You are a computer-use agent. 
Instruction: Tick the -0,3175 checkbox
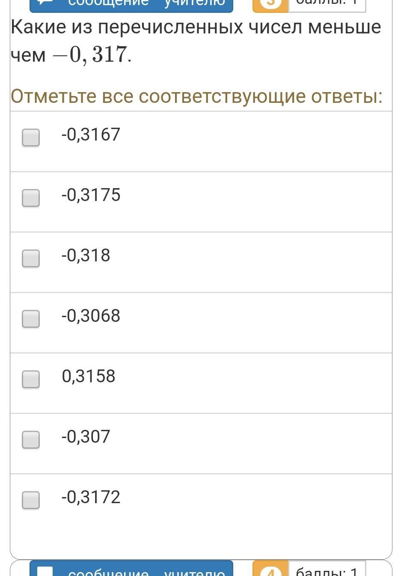coord(31,198)
